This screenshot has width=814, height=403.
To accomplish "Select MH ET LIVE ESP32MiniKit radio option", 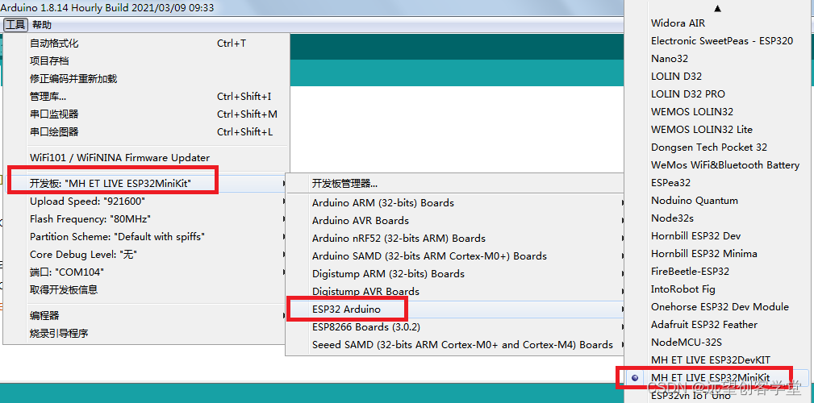I will tap(718, 377).
